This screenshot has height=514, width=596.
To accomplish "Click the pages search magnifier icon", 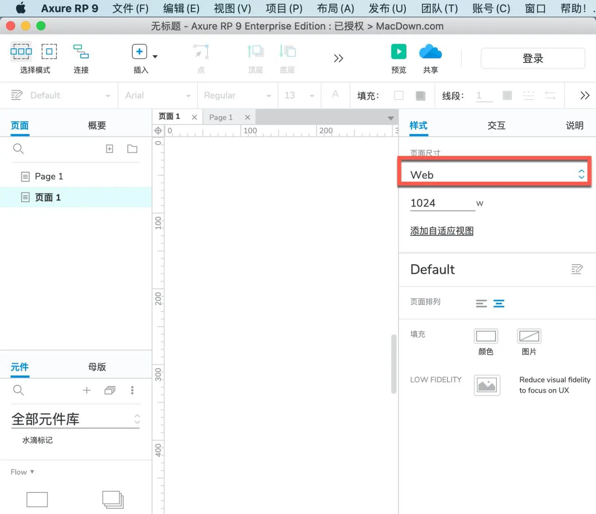I will (18, 149).
